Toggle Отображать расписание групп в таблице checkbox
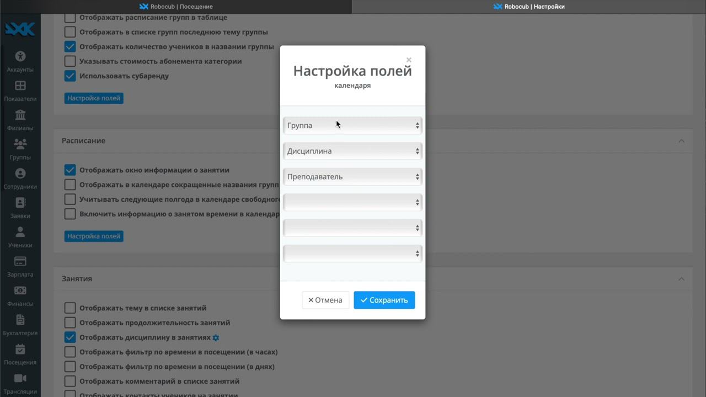The image size is (706, 397). tap(70, 18)
